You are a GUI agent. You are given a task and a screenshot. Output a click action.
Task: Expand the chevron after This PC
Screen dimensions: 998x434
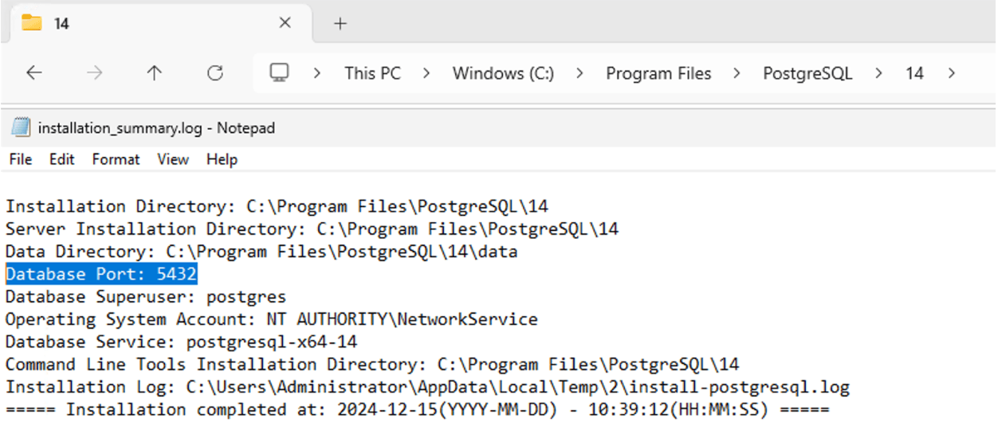[426, 73]
